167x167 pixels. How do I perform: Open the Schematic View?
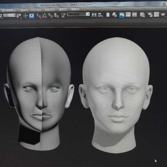(134, 15)
